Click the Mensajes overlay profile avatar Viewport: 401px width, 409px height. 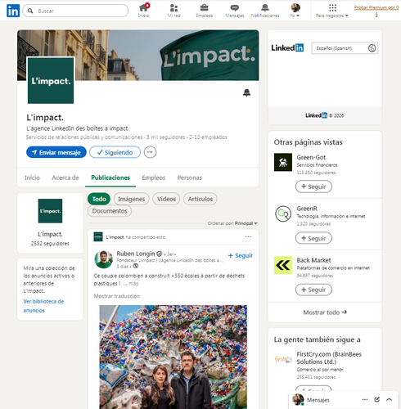pos(298,400)
